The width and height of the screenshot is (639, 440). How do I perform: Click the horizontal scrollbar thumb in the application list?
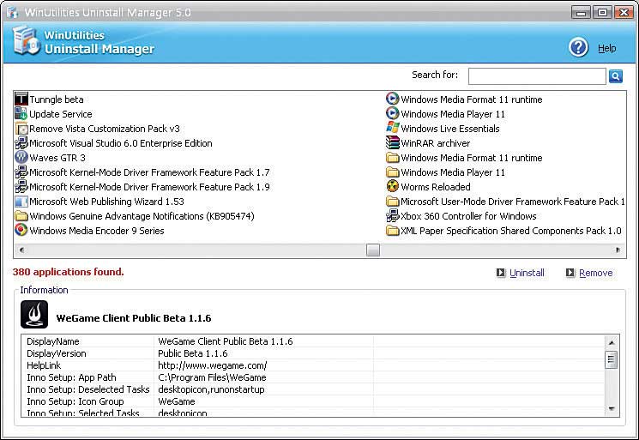373,250
